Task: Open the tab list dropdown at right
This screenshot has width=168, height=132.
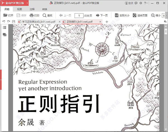Action: 165,22
